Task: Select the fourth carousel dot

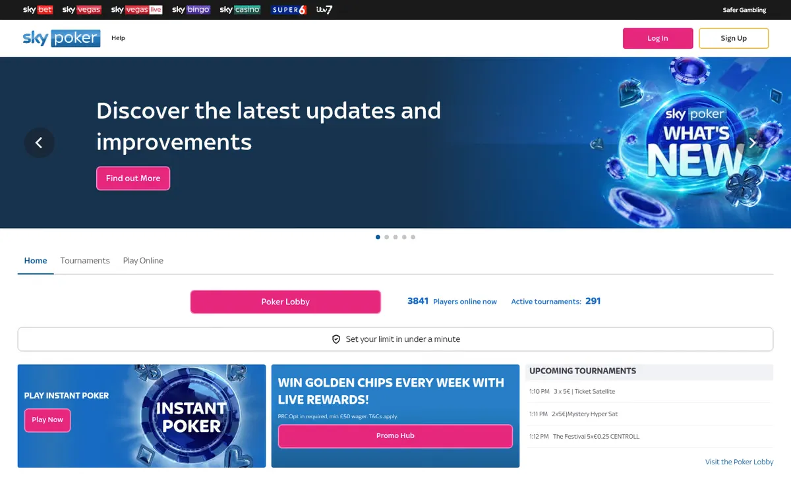Action: [x=404, y=237]
